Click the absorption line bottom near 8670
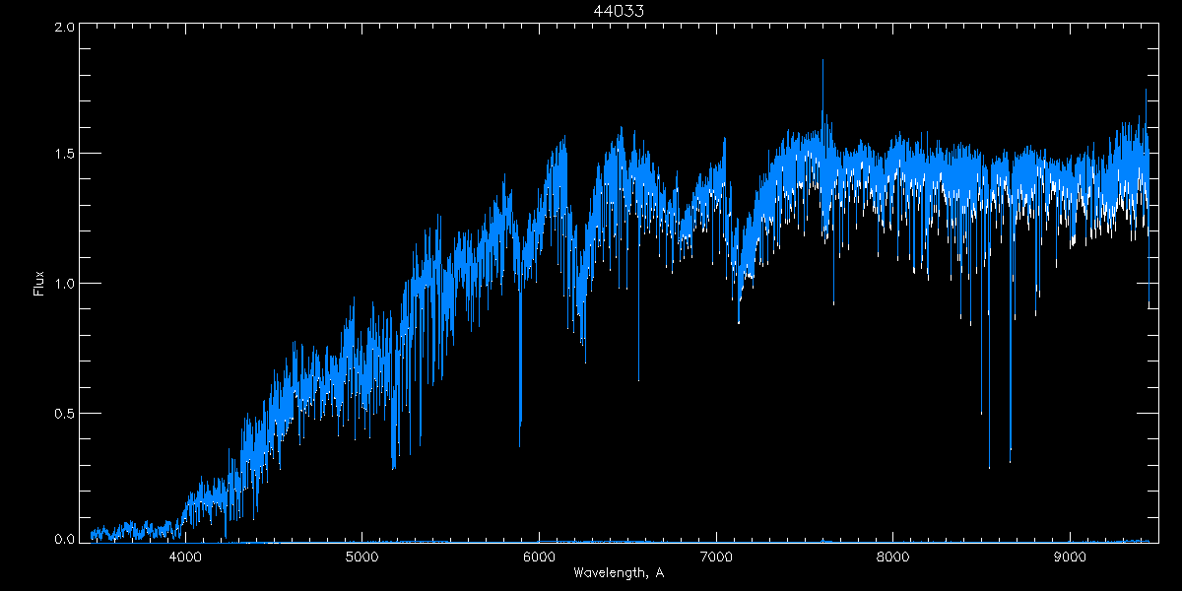The width and height of the screenshot is (1182, 591). click(1010, 460)
